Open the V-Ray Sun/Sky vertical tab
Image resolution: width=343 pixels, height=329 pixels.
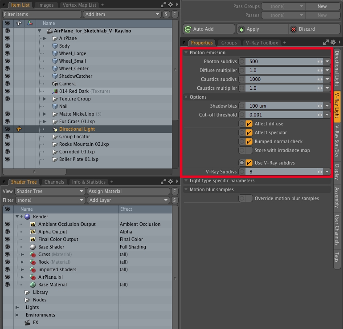pos(337,141)
